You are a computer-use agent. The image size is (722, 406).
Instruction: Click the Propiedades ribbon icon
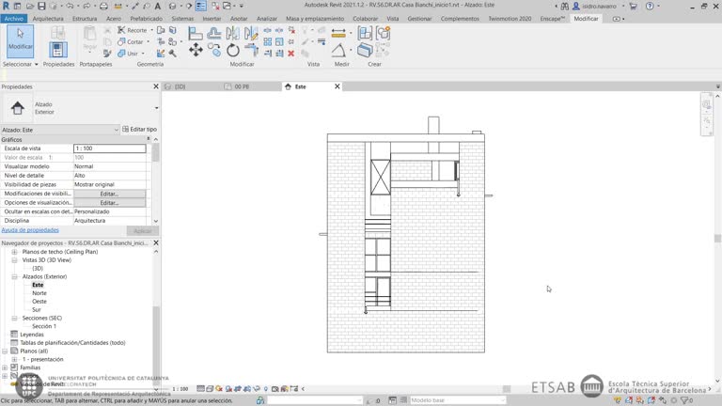point(58,49)
